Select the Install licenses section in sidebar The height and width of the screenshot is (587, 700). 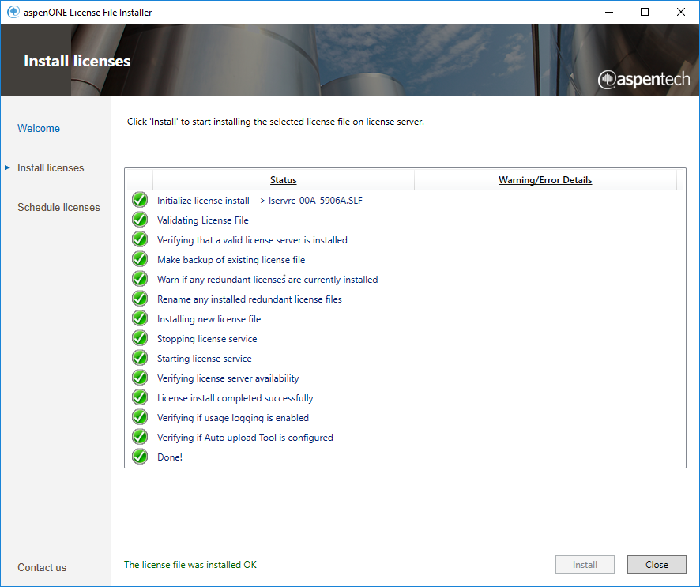[51, 167]
